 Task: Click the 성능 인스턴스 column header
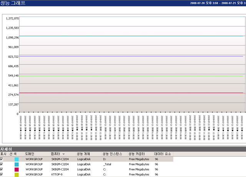coord(112,154)
